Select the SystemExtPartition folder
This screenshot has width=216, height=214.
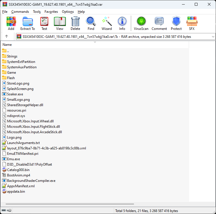[x=19, y=62]
